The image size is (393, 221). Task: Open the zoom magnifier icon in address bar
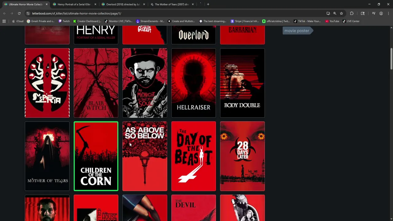335,14
